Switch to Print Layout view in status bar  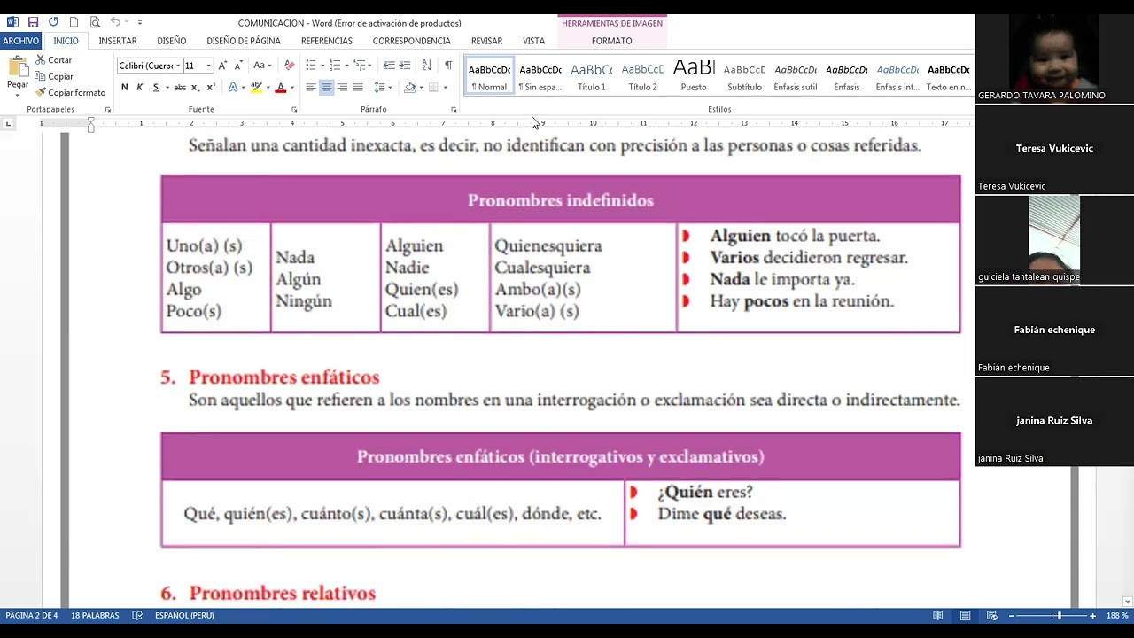(965, 615)
